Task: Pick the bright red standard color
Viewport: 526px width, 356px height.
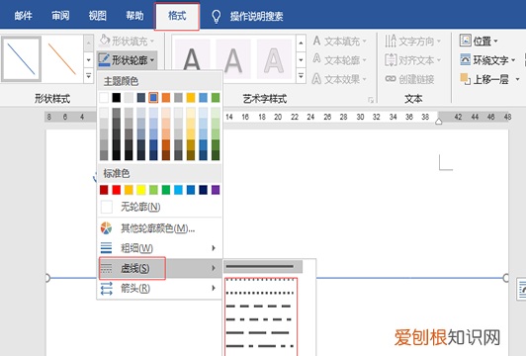Action: pos(116,190)
